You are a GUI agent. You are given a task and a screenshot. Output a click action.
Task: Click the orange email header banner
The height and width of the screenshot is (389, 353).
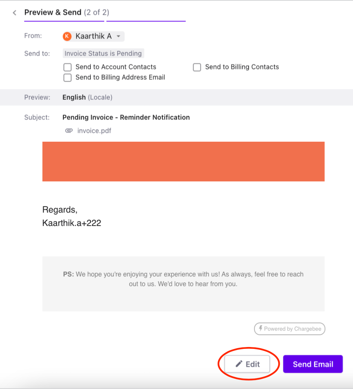pos(183,162)
